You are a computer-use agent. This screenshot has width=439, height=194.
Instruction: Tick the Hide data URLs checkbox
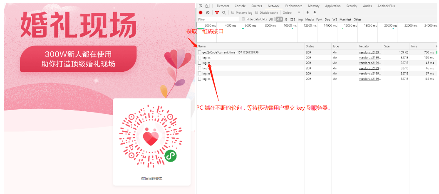tap(243, 19)
